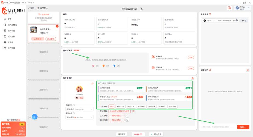Open the 模型选择 dropdown
Viewport: 253px width, 137px height.
[79, 117]
